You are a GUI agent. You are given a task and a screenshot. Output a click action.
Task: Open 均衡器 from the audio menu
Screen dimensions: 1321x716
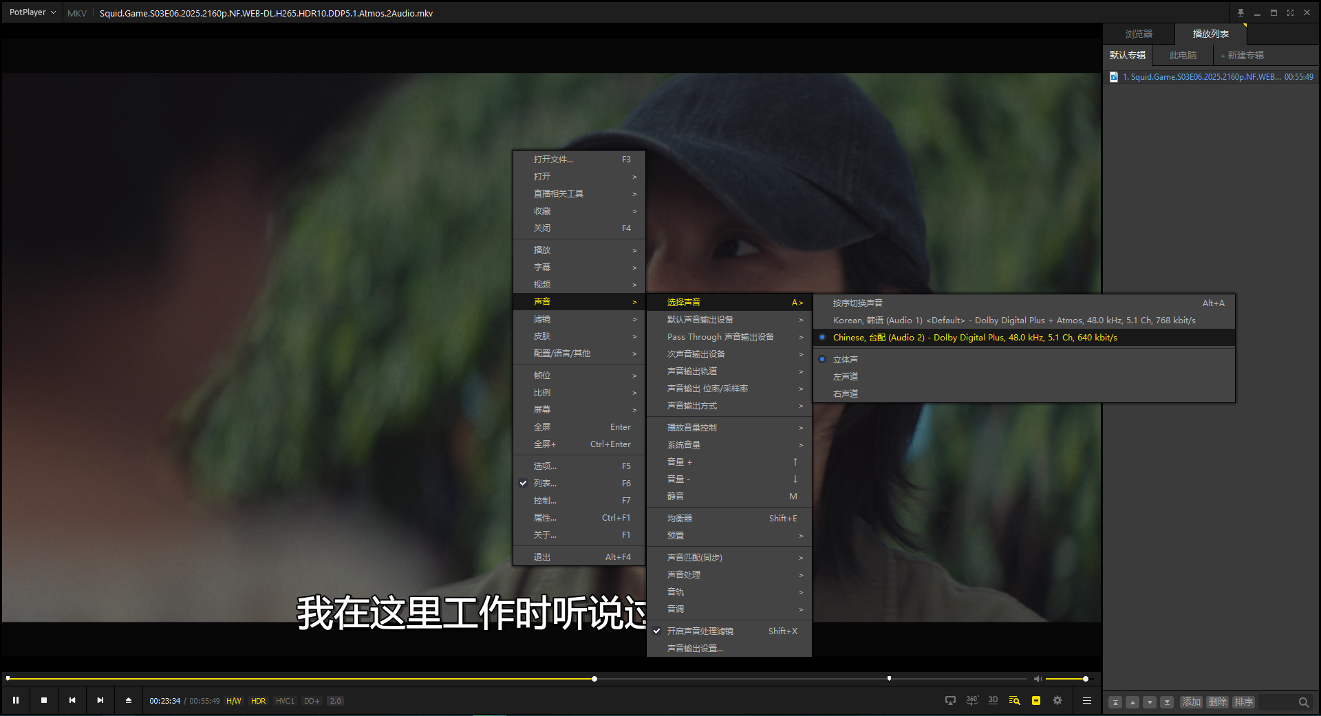tap(680, 518)
